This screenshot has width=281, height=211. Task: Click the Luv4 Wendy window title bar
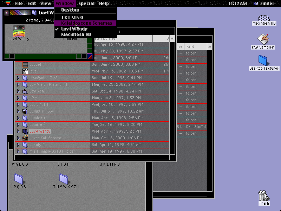(x=29, y=13)
